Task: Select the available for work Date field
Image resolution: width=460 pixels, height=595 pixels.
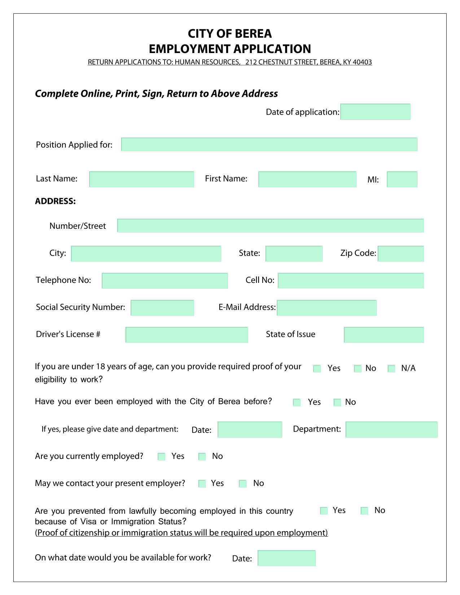Action: pos(286,558)
